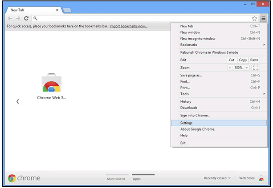
Task: Close the New Tab tab
Action: tap(57, 10)
